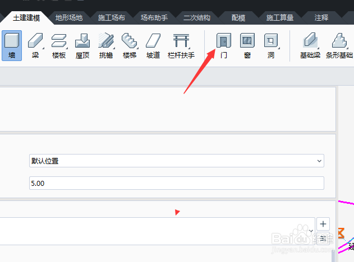Switch to the 地形场地 tab
This screenshot has width=354, height=262.
tap(69, 18)
